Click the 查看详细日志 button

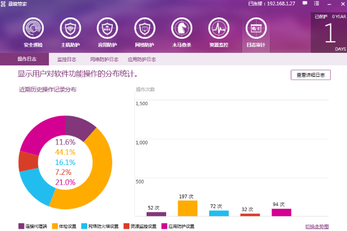310,75
